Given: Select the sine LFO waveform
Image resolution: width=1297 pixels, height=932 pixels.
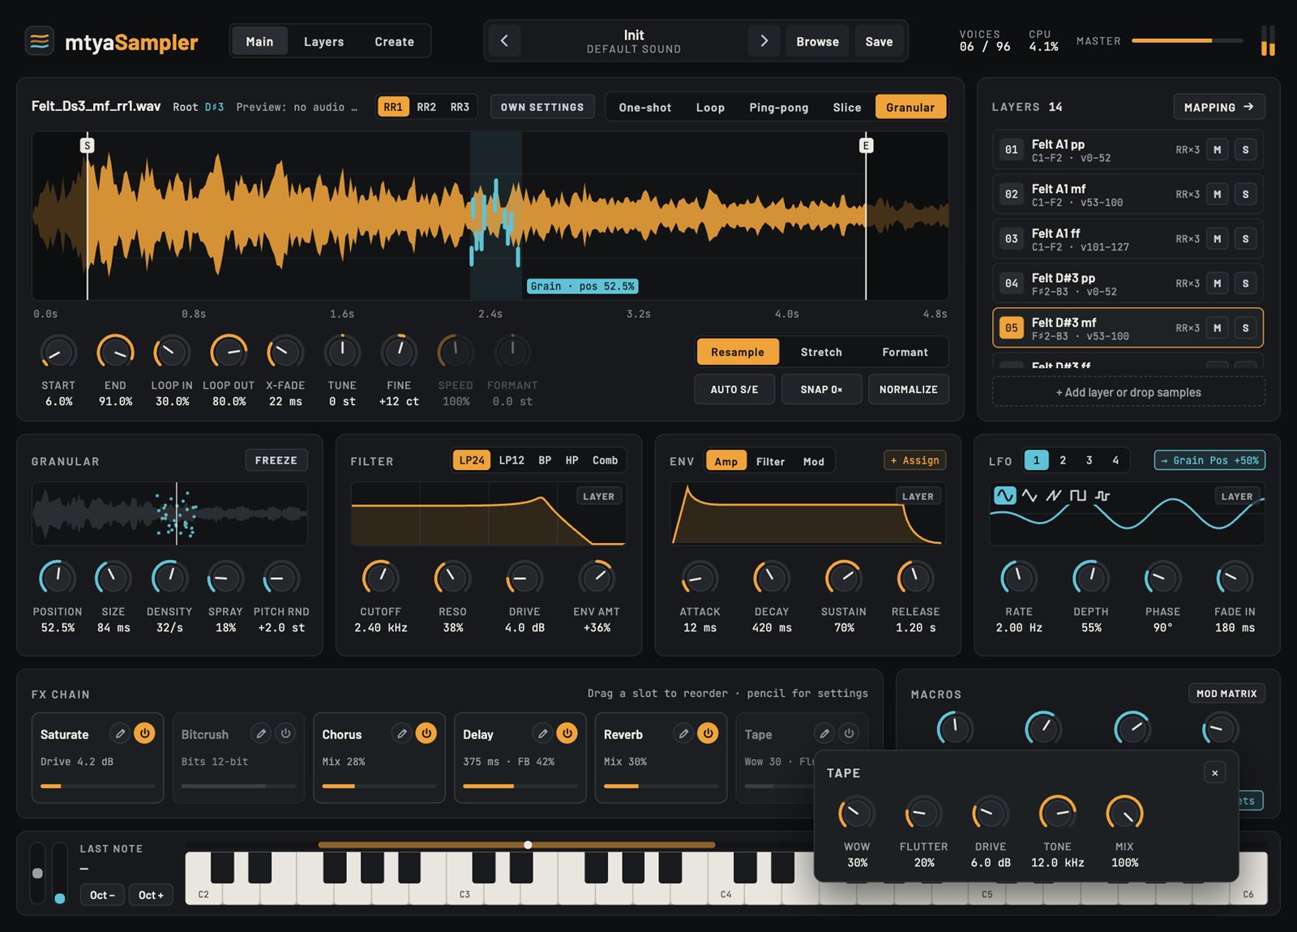Looking at the screenshot, I should pos(1004,495).
